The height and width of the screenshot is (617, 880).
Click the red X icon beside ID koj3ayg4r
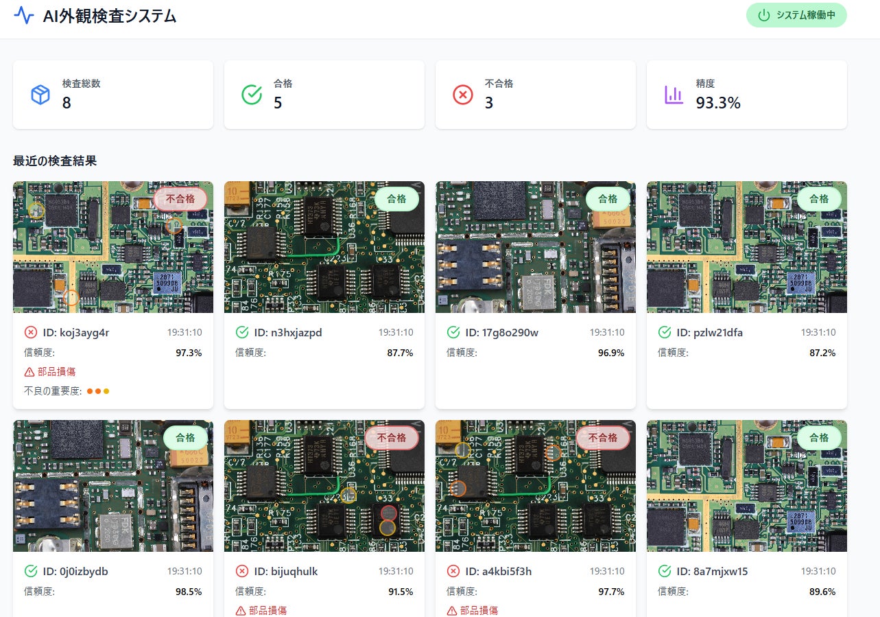(x=31, y=333)
